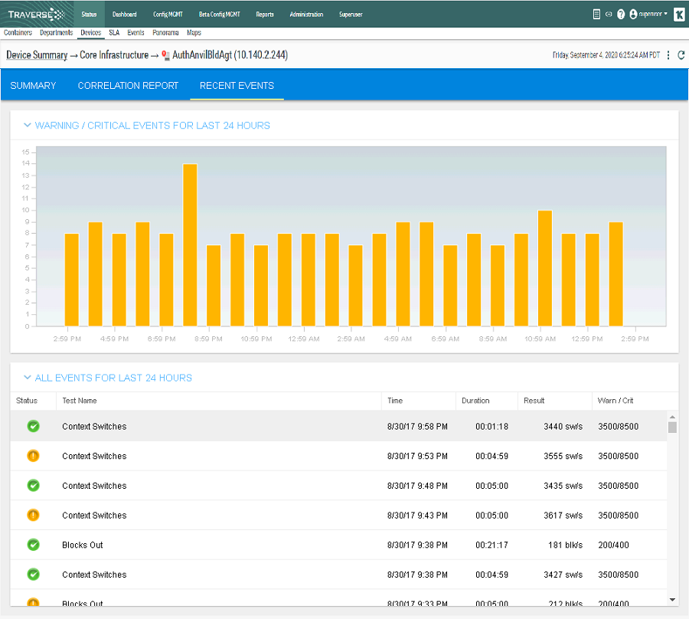Click the scroll up arrow of events table
The height and width of the screenshot is (619, 689).
(672, 416)
